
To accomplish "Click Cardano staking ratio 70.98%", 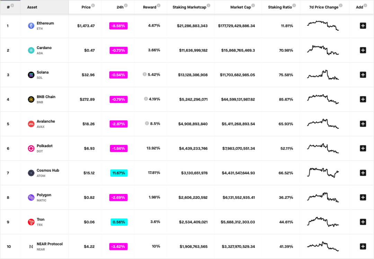I will coord(286,50).
